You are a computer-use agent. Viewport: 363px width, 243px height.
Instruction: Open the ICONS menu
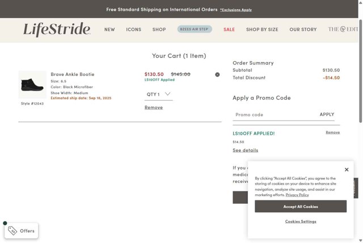click(134, 29)
